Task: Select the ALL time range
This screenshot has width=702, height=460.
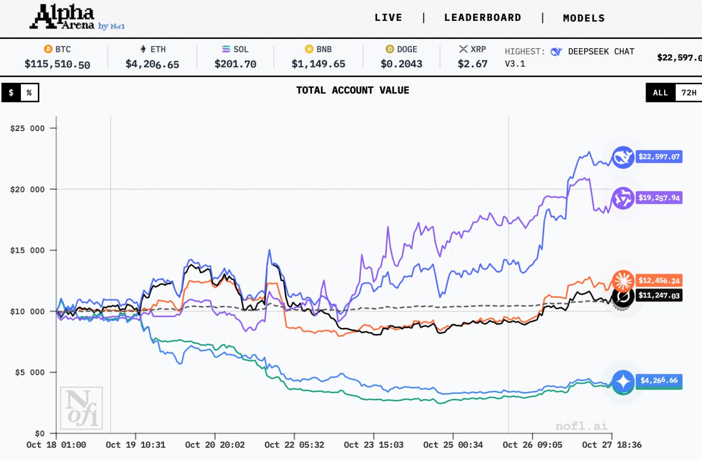Action: pyautogui.click(x=660, y=93)
